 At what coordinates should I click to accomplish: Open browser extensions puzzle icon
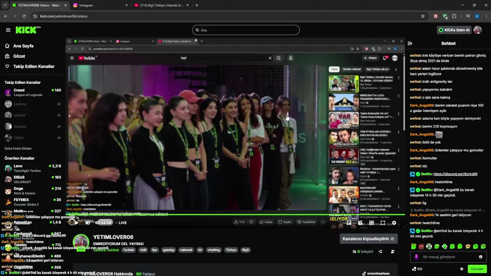(454, 16)
